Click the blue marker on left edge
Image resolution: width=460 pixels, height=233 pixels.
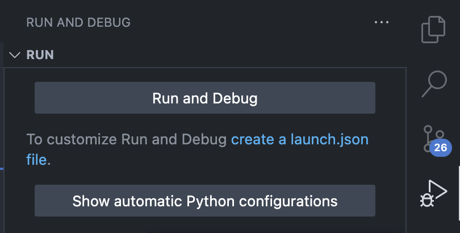pos(2,169)
